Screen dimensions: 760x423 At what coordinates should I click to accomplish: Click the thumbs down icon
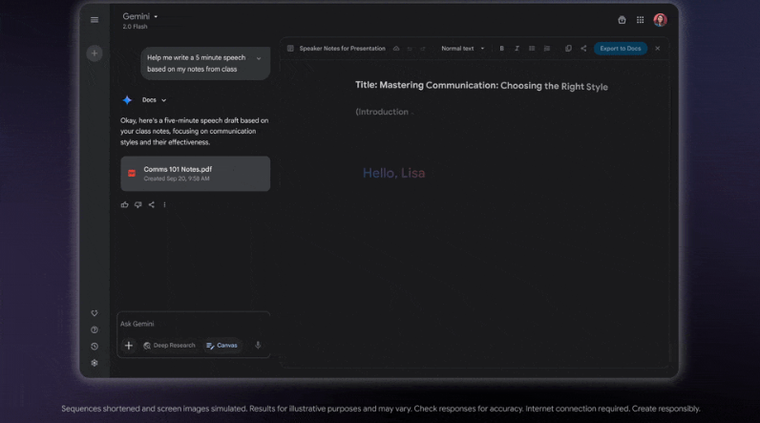click(x=138, y=205)
